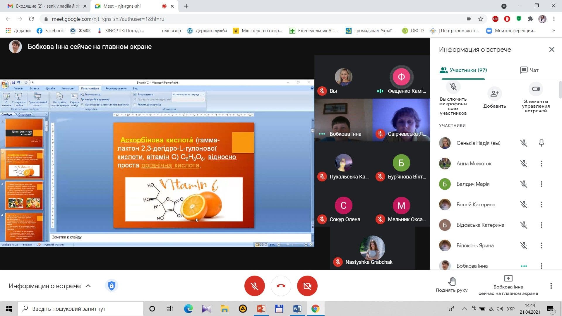
Task: Leave the call with the hang-up button
Action: (x=281, y=286)
